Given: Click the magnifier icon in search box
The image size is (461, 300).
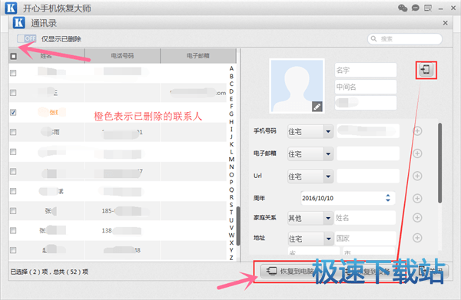Looking at the screenshot, I should (x=373, y=39).
